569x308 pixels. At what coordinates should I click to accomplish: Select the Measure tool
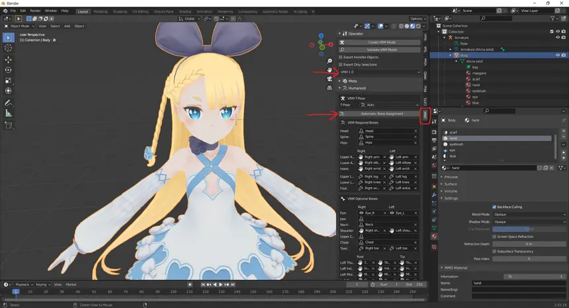click(9, 114)
